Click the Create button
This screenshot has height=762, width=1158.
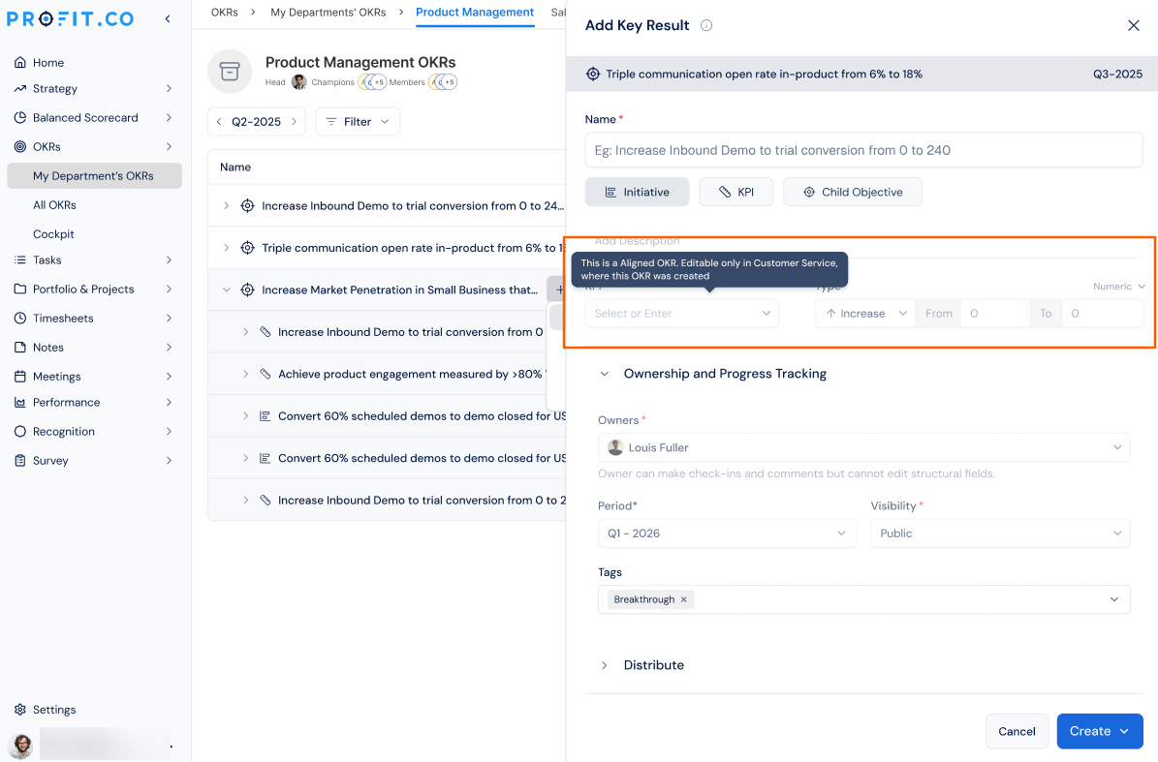click(1100, 731)
